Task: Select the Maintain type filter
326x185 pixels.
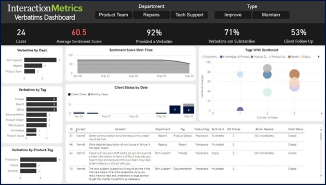Action: 271,15
